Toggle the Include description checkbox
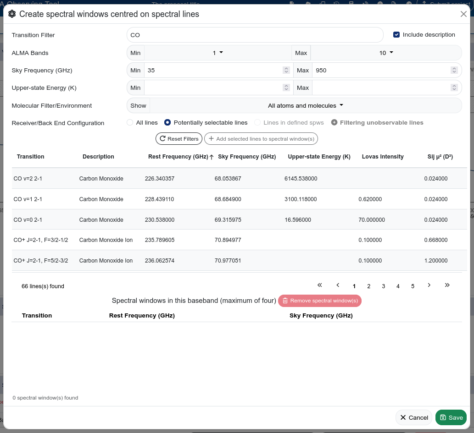474x433 pixels. coord(396,35)
